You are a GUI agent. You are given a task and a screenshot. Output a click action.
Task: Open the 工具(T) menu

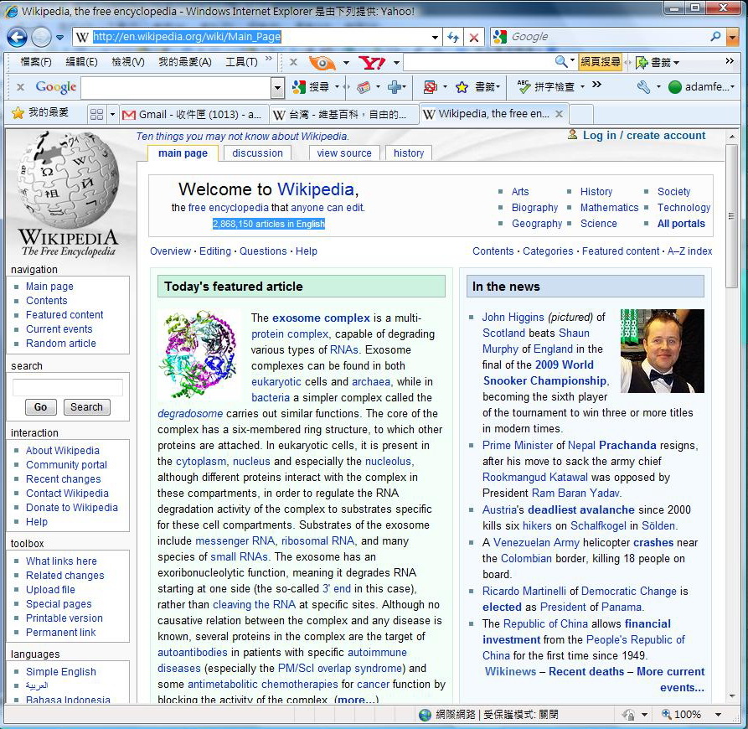[x=241, y=61]
